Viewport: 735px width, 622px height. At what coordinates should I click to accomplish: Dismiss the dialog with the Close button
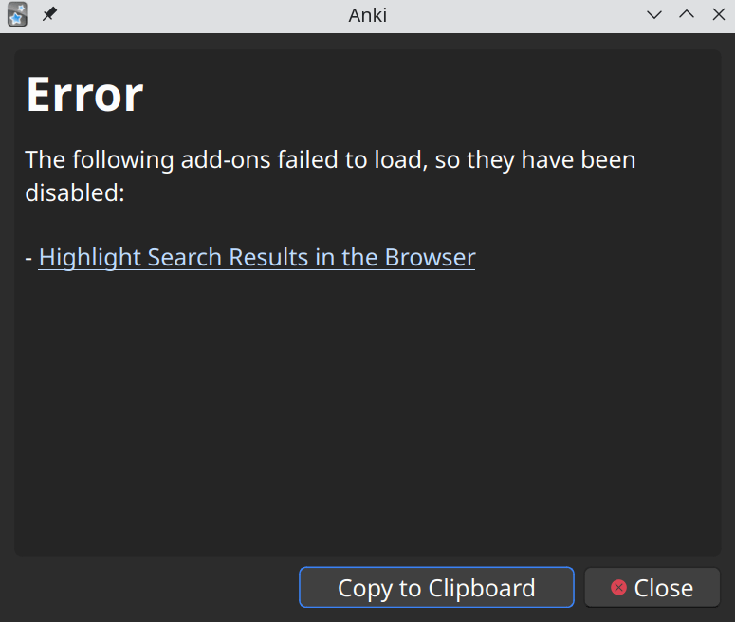click(x=652, y=588)
